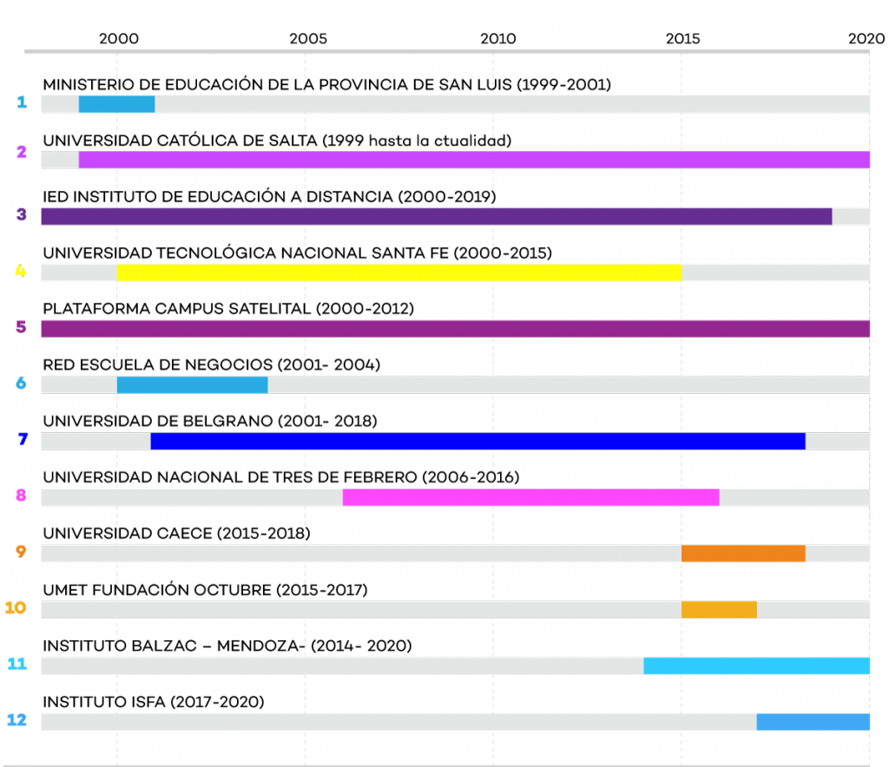The width and height of the screenshot is (889, 767).
Task: Click the dark purple IED Instituto bar
Action: [x=437, y=216]
